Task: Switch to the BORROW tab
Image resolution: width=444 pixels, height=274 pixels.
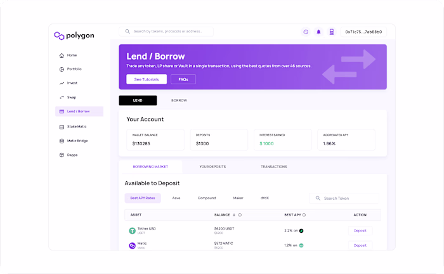Action: click(x=179, y=100)
